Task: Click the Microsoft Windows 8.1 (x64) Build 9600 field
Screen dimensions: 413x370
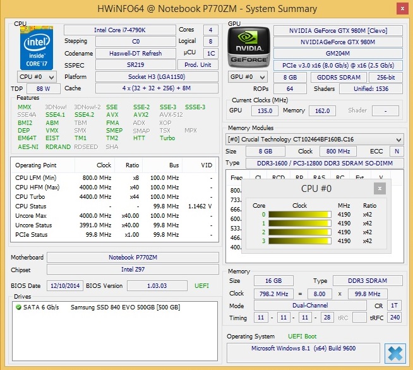Action: coord(303,352)
